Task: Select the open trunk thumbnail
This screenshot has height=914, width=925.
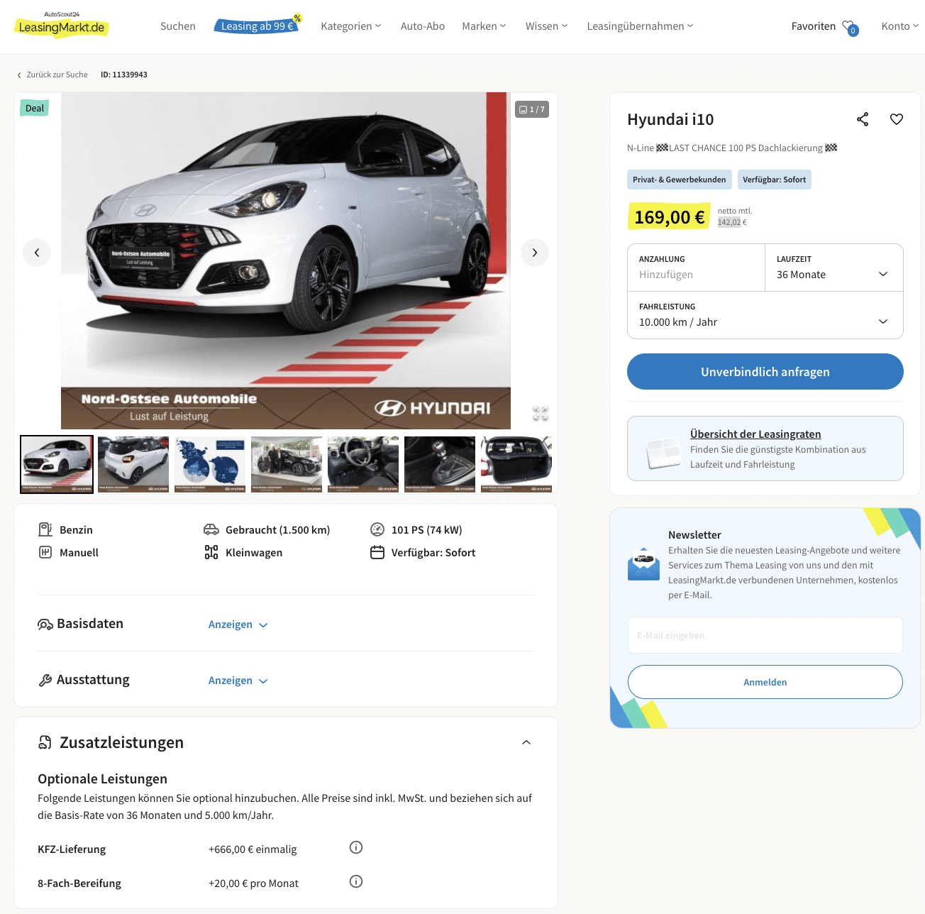Action: coord(516,464)
